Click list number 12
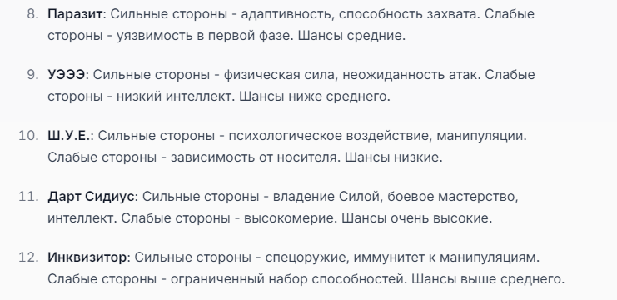This screenshot has height=300, width=617. coord(28,257)
